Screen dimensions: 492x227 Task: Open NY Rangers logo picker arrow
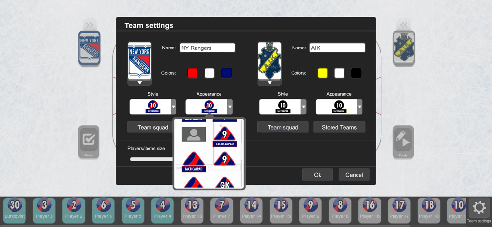140,83
